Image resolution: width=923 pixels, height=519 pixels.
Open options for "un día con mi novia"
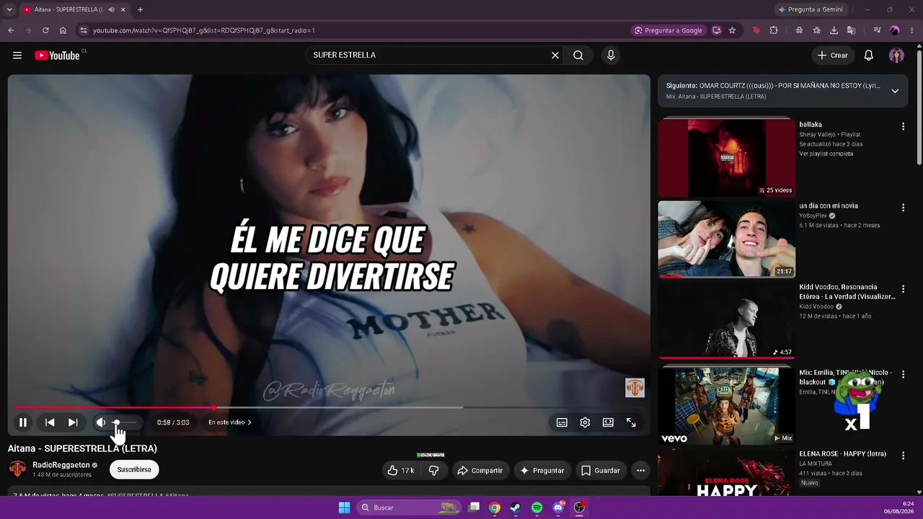point(903,208)
